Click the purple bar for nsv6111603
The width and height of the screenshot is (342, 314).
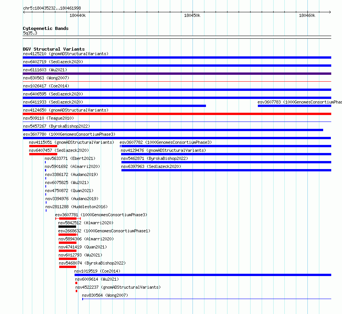(x=177, y=74)
